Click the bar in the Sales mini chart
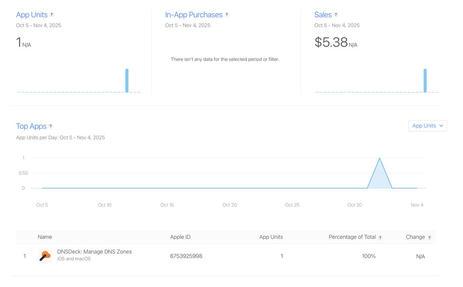 [x=425, y=81]
